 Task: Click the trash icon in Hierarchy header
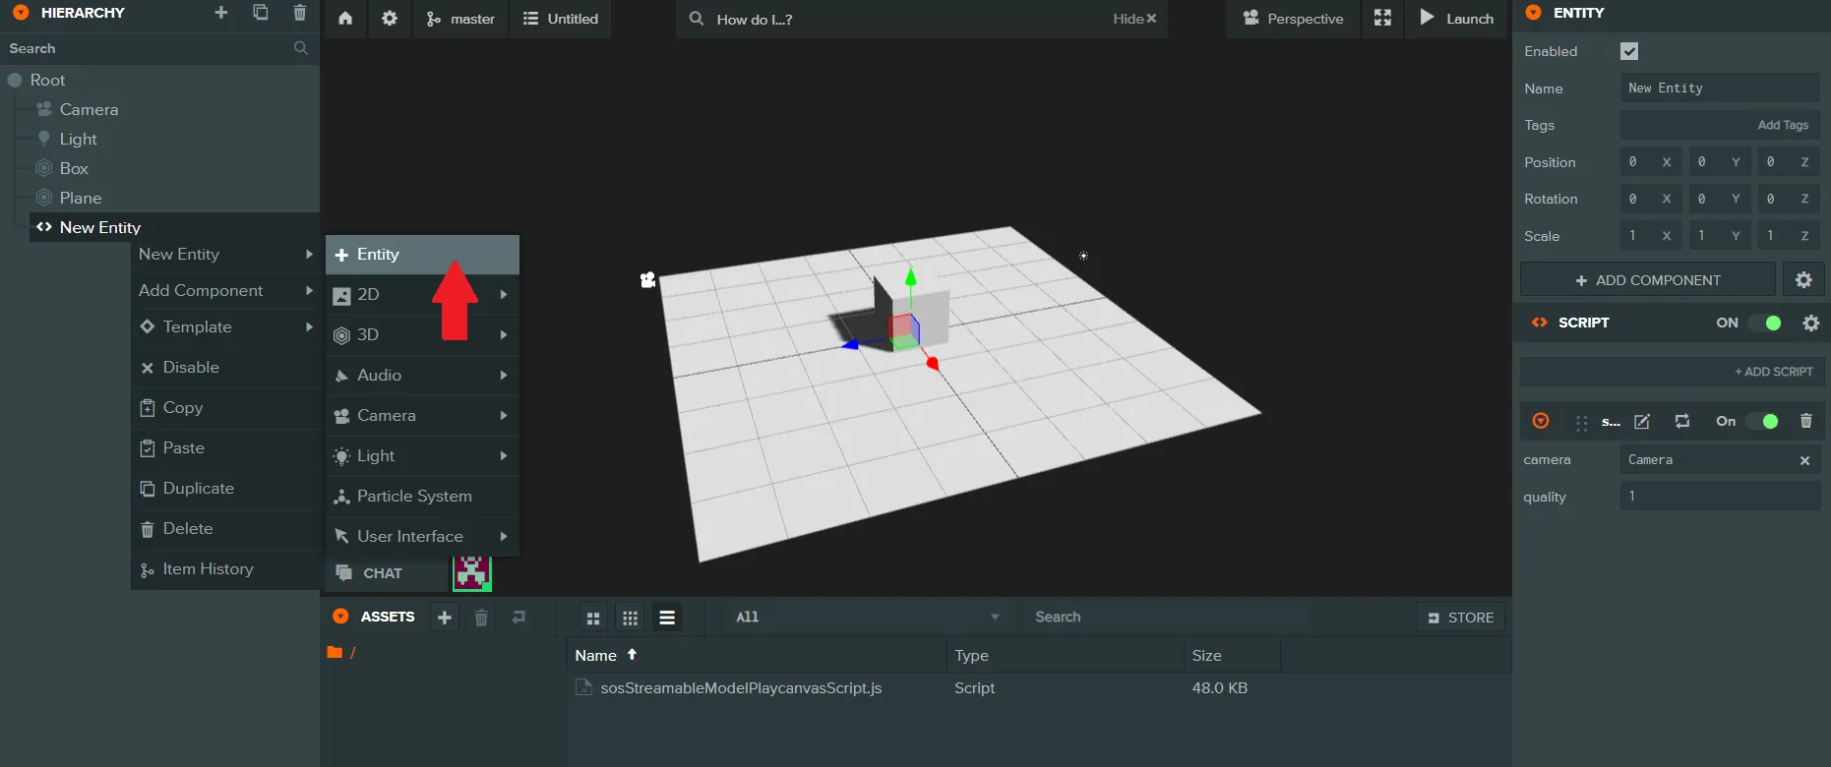[300, 13]
